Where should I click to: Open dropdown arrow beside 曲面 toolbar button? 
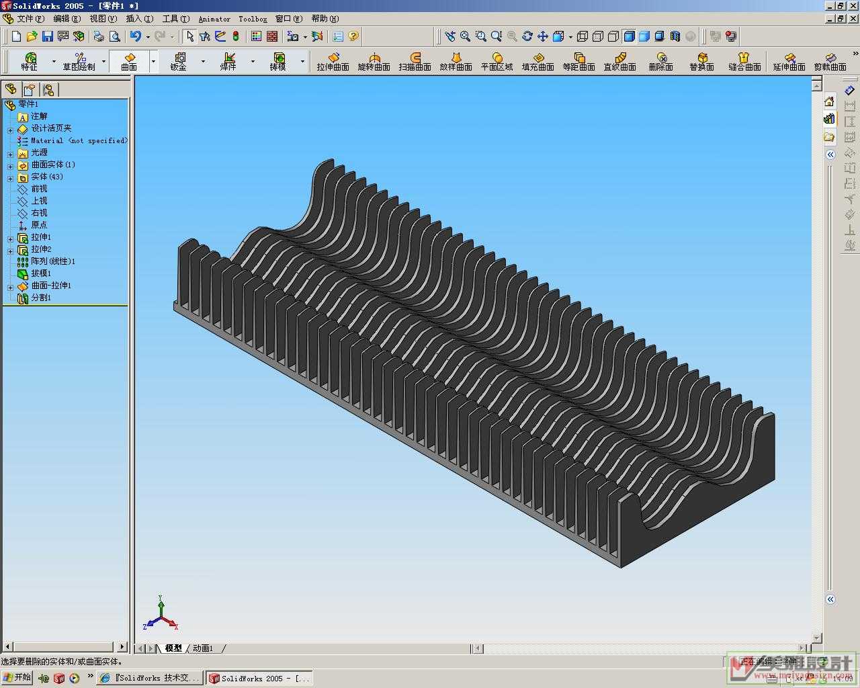[x=153, y=61]
